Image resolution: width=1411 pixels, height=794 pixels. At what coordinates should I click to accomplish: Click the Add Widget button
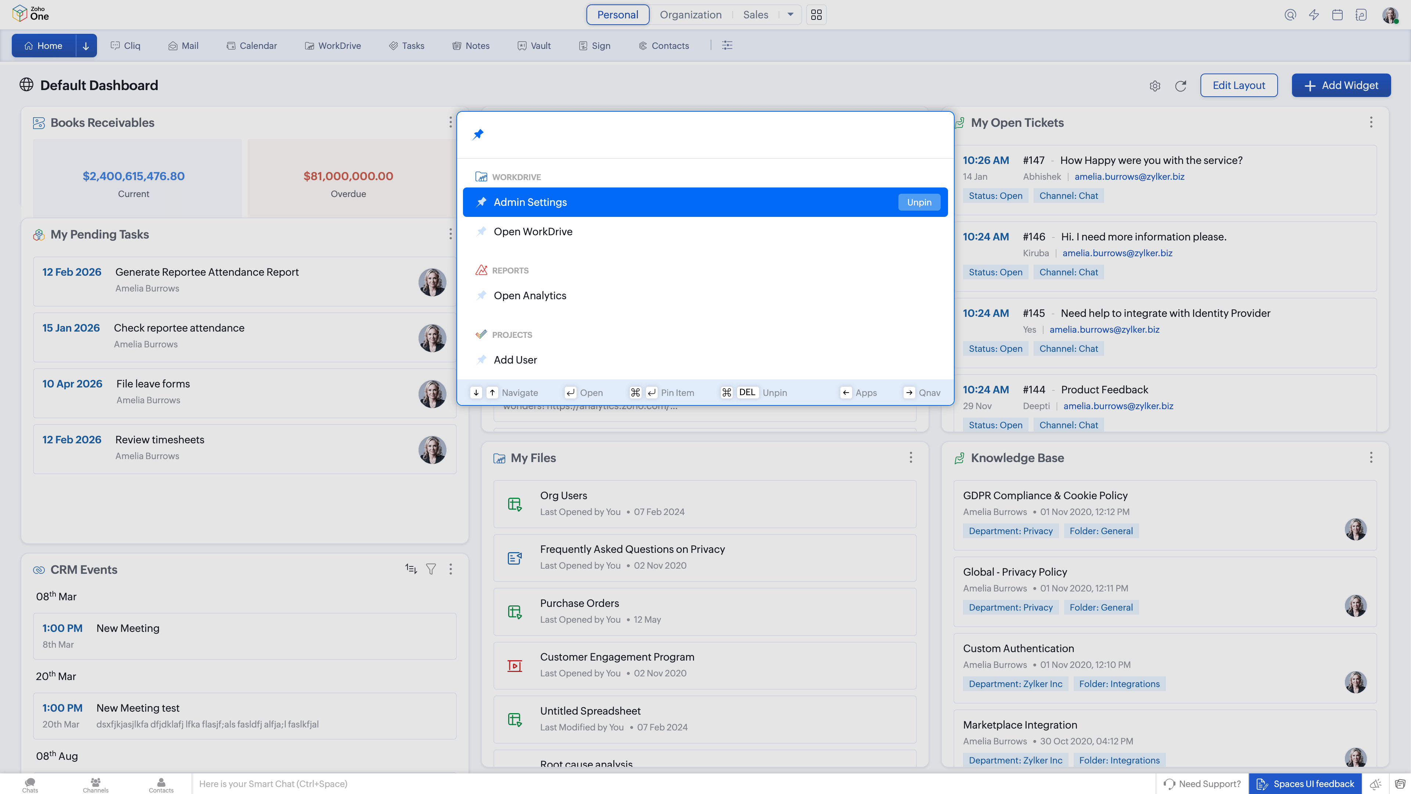[x=1342, y=86]
